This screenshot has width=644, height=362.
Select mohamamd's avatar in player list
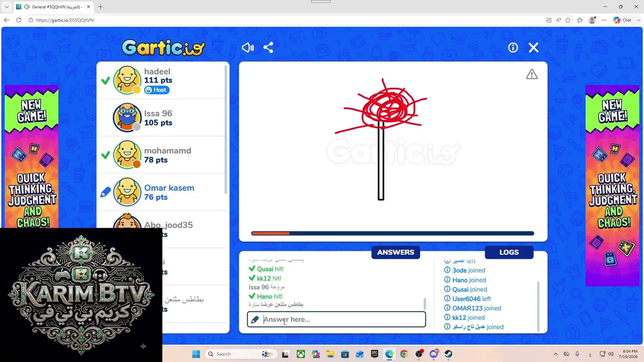[x=127, y=155]
